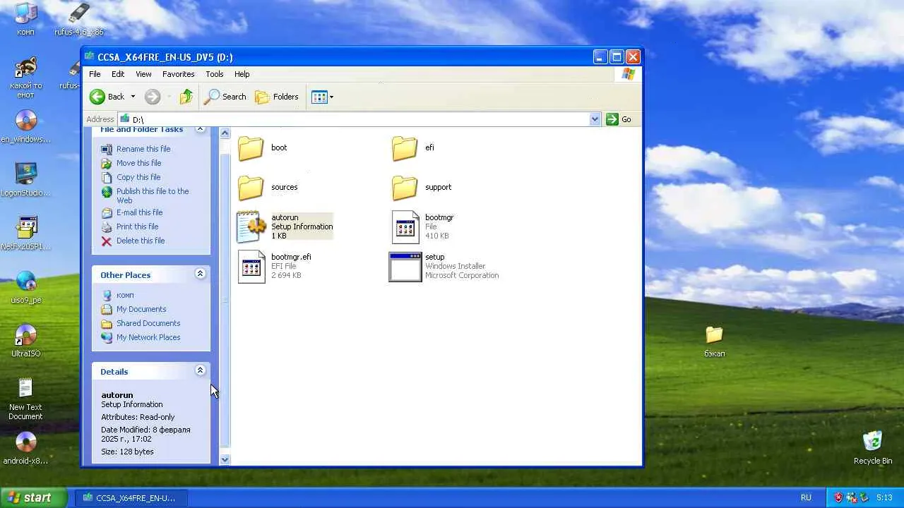Open комп from the Other Places list

(x=125, y=295)
